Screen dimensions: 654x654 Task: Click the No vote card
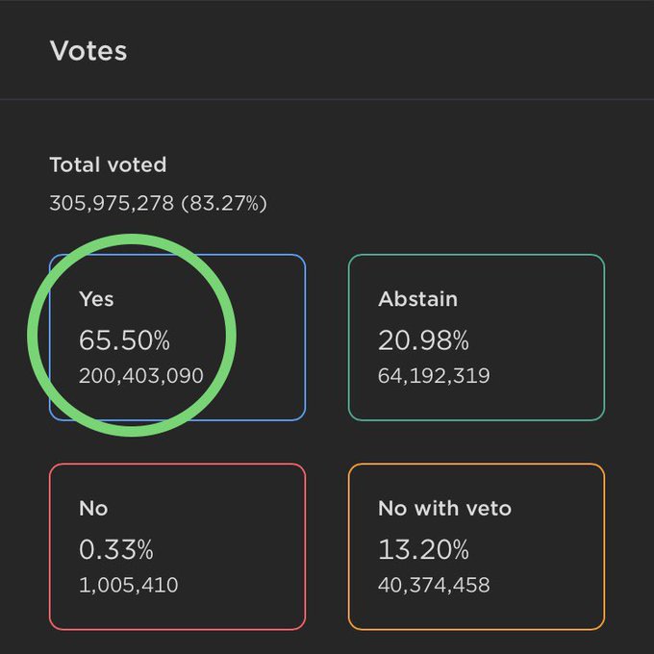177,545
